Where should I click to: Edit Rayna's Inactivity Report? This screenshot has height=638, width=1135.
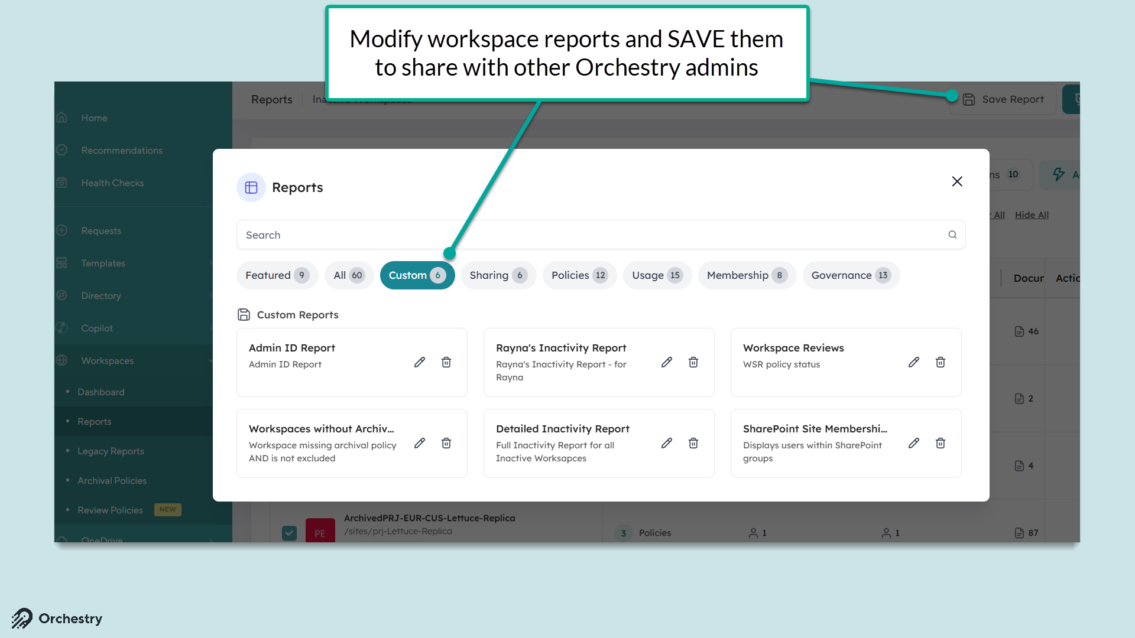click(x=667, y=362)
